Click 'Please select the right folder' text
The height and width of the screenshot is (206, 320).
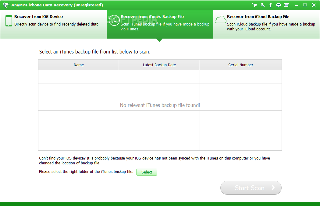86,172
